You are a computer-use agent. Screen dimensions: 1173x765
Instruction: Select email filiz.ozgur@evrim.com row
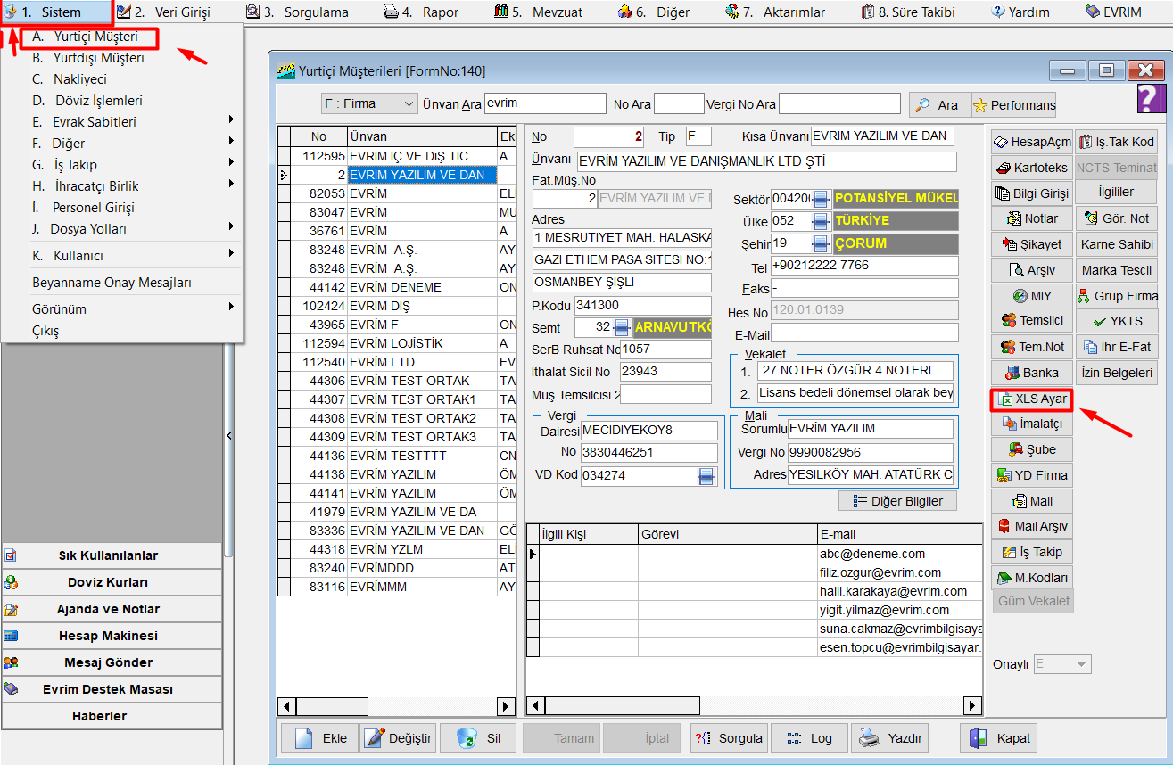755,572
